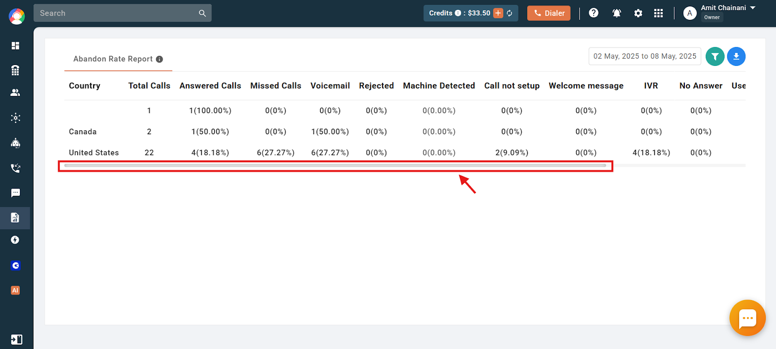The height and width of the screenshot is (349, 776).
Task: Click the credits info icon
Action: (x=458, y=13)
